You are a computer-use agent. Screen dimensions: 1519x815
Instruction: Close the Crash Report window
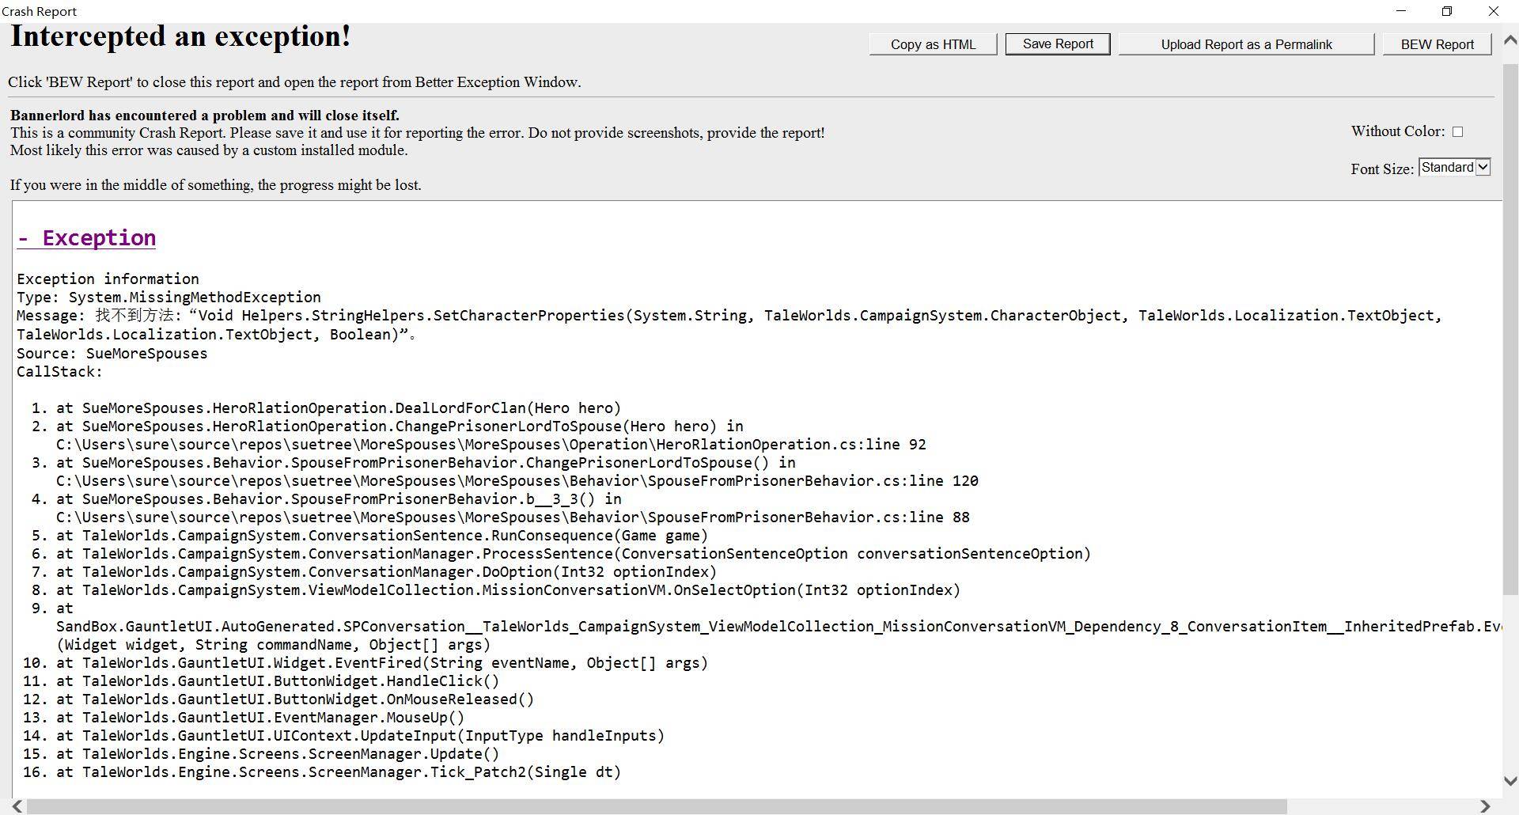point(1494,11)
